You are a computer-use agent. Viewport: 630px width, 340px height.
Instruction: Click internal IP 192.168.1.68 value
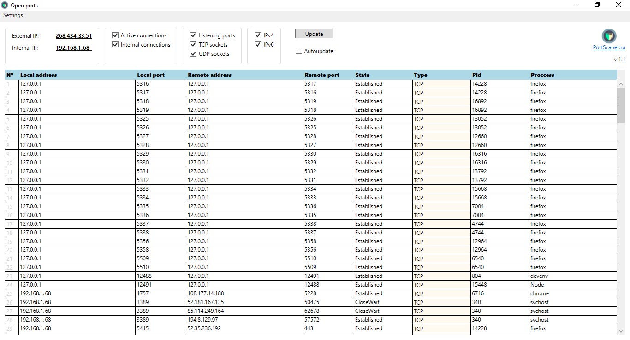pos(74,48)
